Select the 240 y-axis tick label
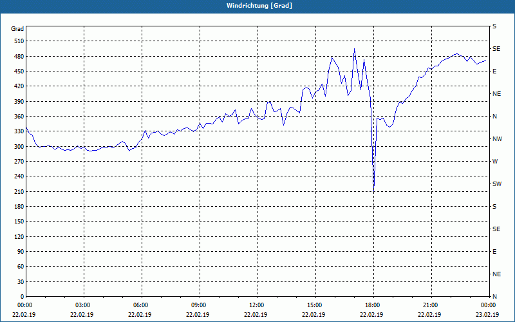The height and width of the screenshot is (322, 515). click(x=19, y=176)
